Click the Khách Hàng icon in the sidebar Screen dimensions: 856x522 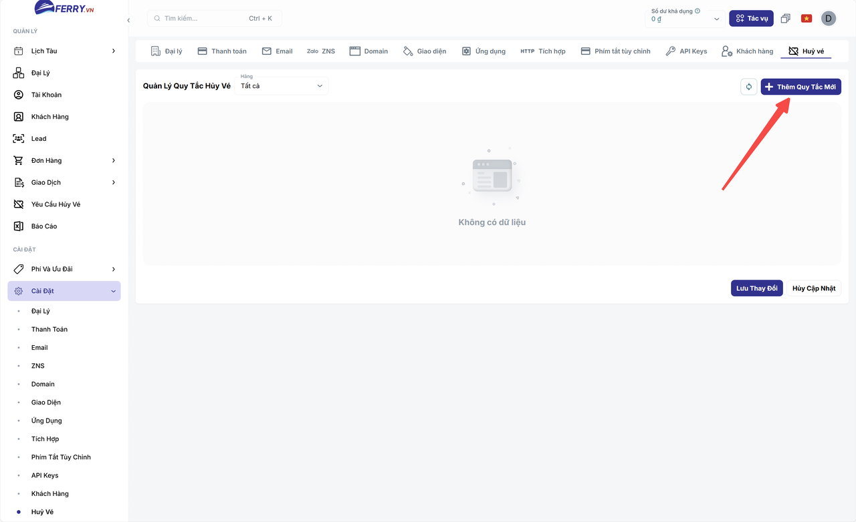19,117
